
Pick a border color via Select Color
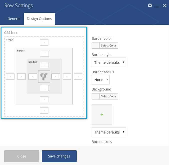(105, 45)
